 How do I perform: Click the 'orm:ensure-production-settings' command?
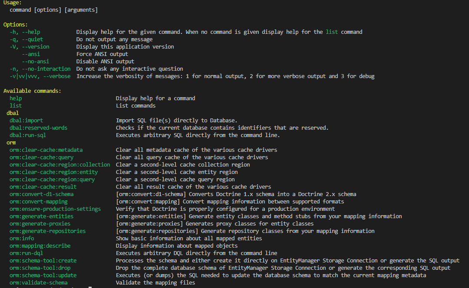(55, 209)
